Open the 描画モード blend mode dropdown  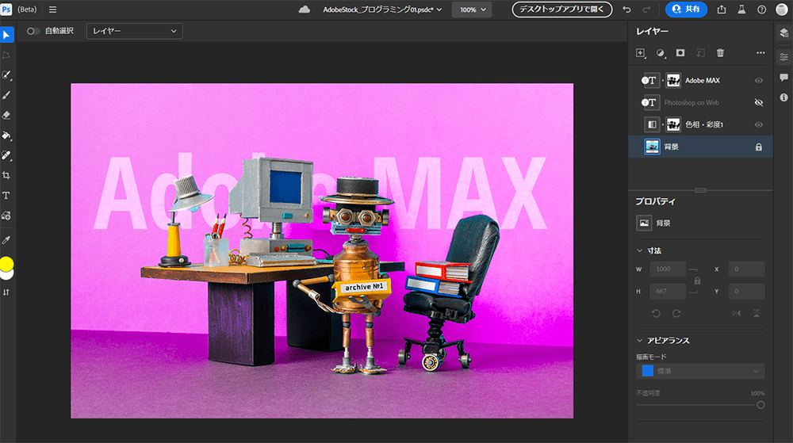pos(700,371)
